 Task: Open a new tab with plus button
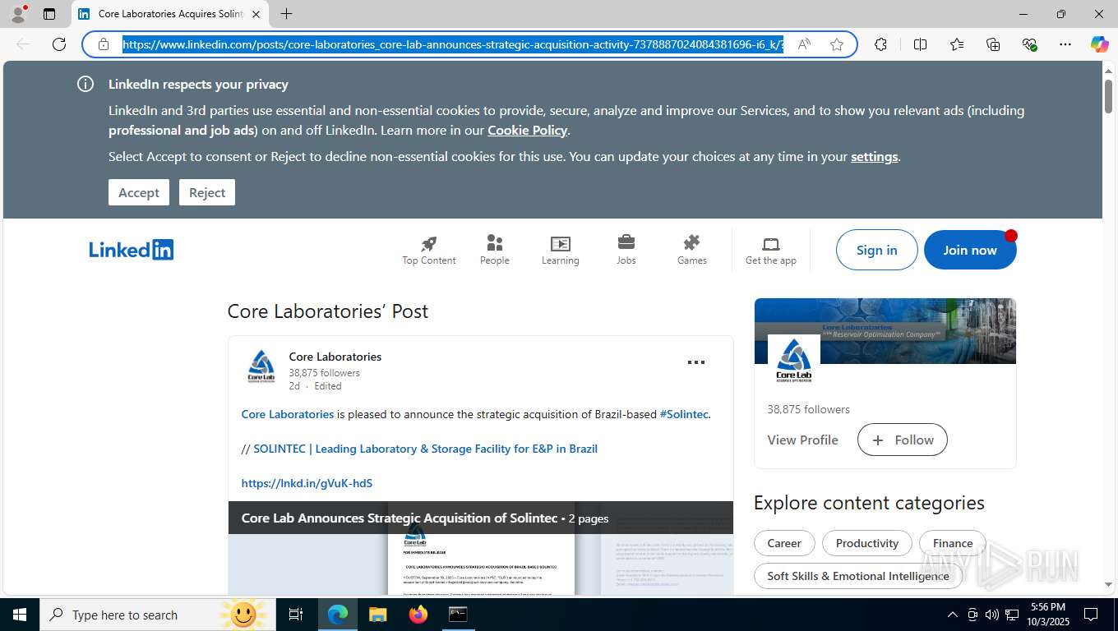click(x=286, y=14)
